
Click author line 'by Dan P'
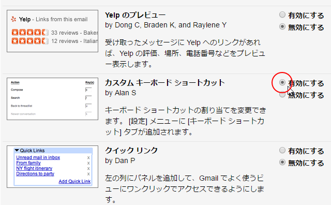(120, 161)
